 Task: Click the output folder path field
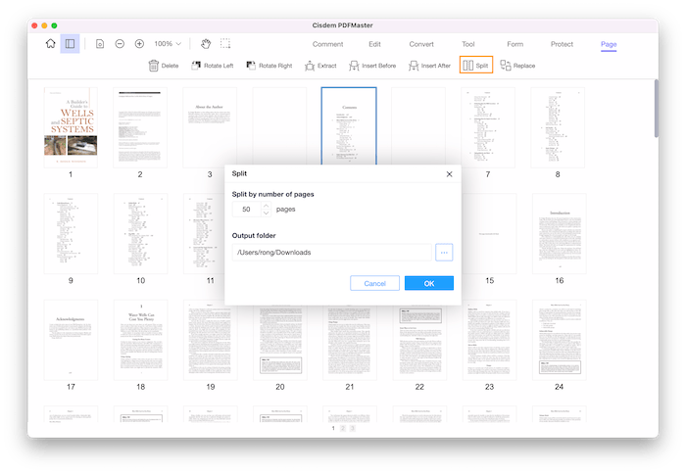click(331, 253)
